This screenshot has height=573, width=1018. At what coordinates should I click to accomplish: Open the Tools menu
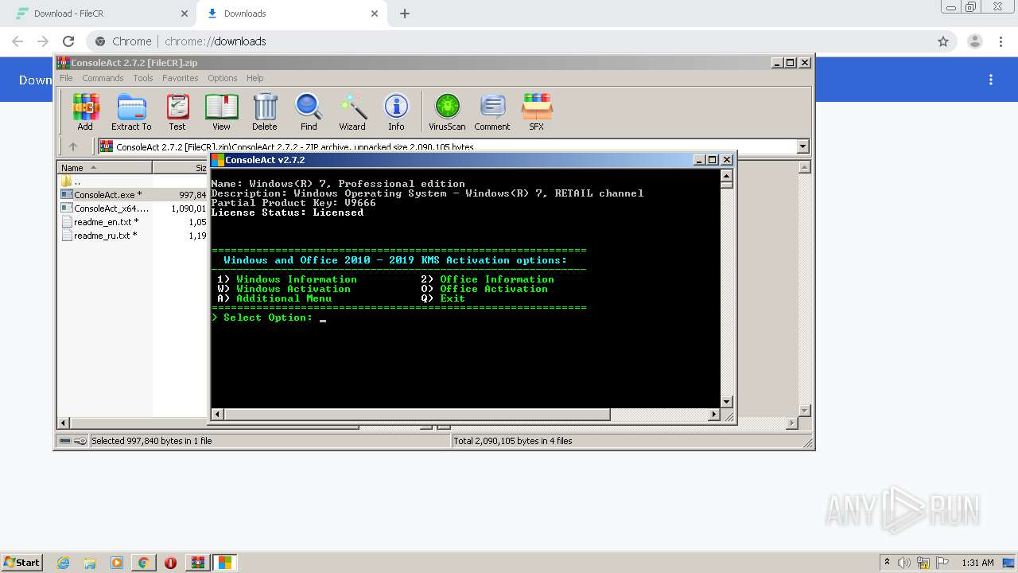(x=143, y=78)
